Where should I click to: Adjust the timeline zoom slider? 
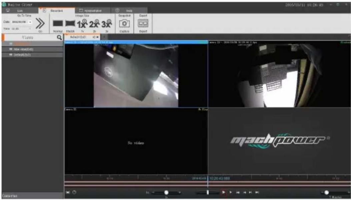point(335,192)
